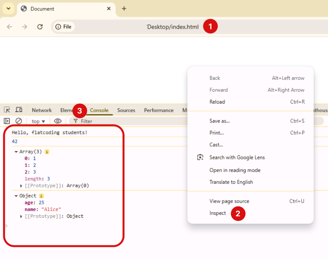
Task: Choose Print... in the context menu
Action: point(251,133)
